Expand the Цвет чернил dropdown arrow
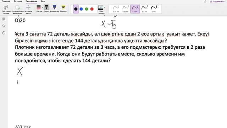227x128 pixels. 104,7
